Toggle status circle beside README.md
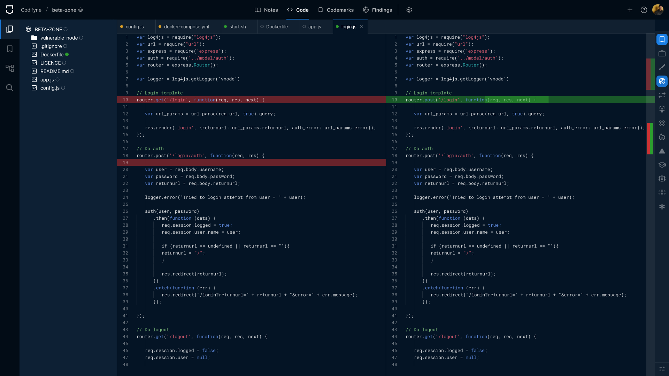This screenshot has height=376, width=669. [x=72, y=71]
